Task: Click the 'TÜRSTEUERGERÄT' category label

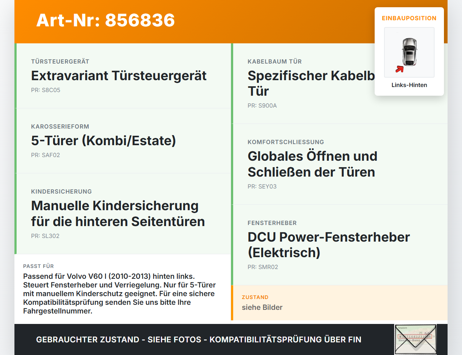Action: [x=60, y=61]
